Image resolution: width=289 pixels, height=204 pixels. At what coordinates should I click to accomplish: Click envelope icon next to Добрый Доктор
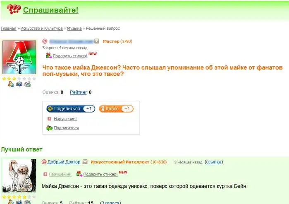point(85,162)
